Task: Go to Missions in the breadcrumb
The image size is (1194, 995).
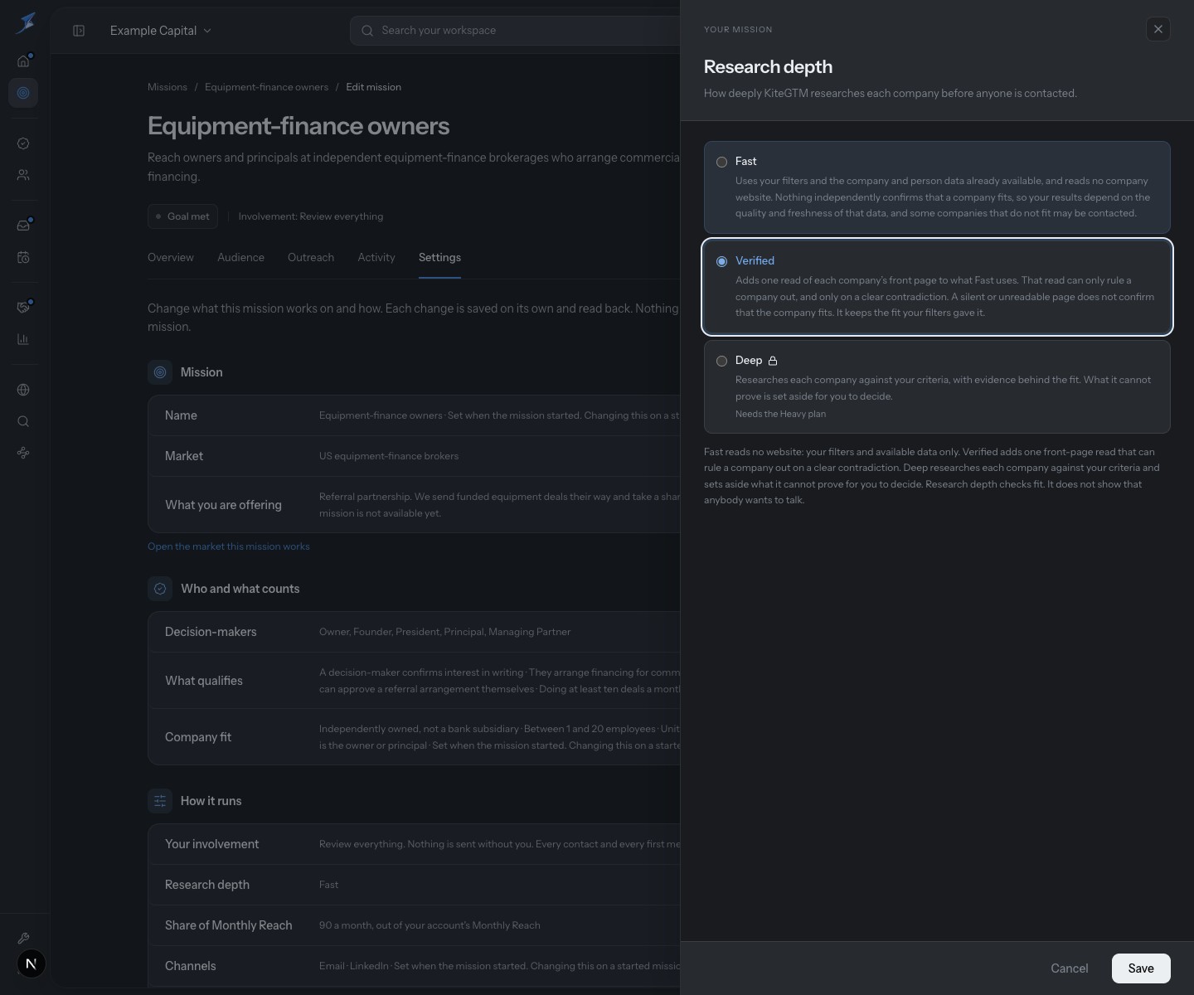Action: (x=167, y=87)
